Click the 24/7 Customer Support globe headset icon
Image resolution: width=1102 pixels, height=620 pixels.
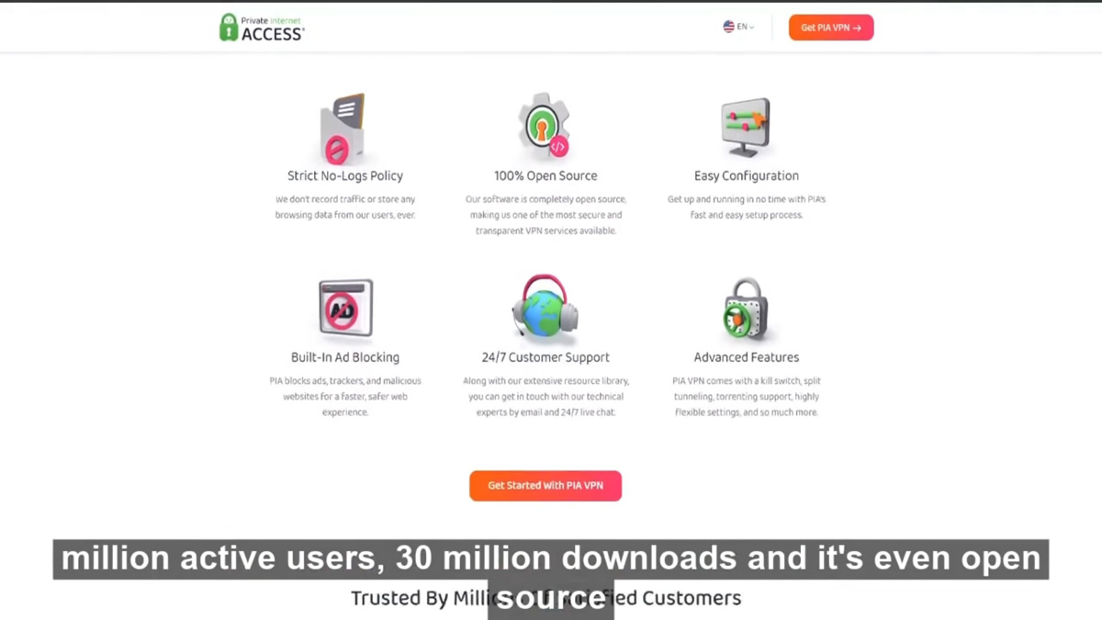point(545,307)
